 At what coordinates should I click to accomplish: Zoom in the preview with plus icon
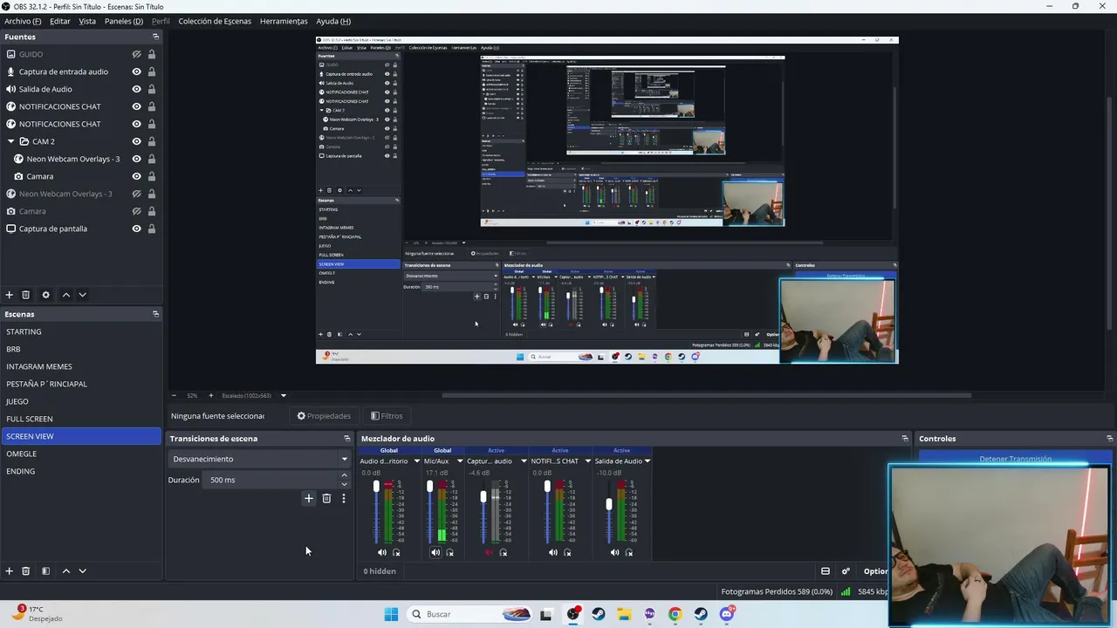click(210, 395)
